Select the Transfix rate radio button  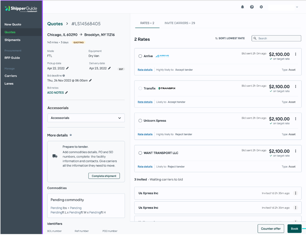pyautogui.click(x=140, y=88)
